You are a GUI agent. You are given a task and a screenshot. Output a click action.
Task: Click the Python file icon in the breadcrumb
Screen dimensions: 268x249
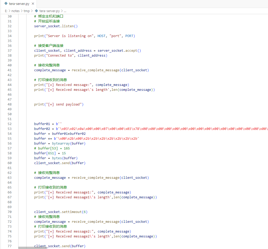(x=36, y=11)
